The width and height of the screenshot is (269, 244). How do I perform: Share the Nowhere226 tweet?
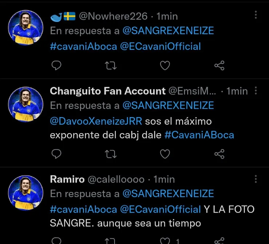click(219, 65)
